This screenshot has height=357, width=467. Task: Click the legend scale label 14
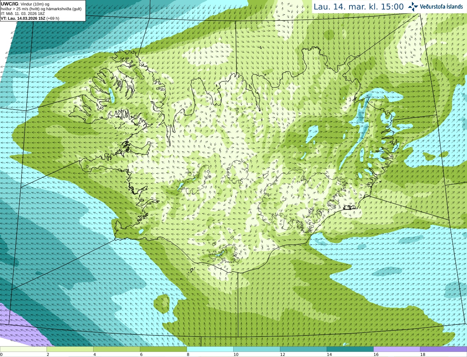tap(329, 354)
